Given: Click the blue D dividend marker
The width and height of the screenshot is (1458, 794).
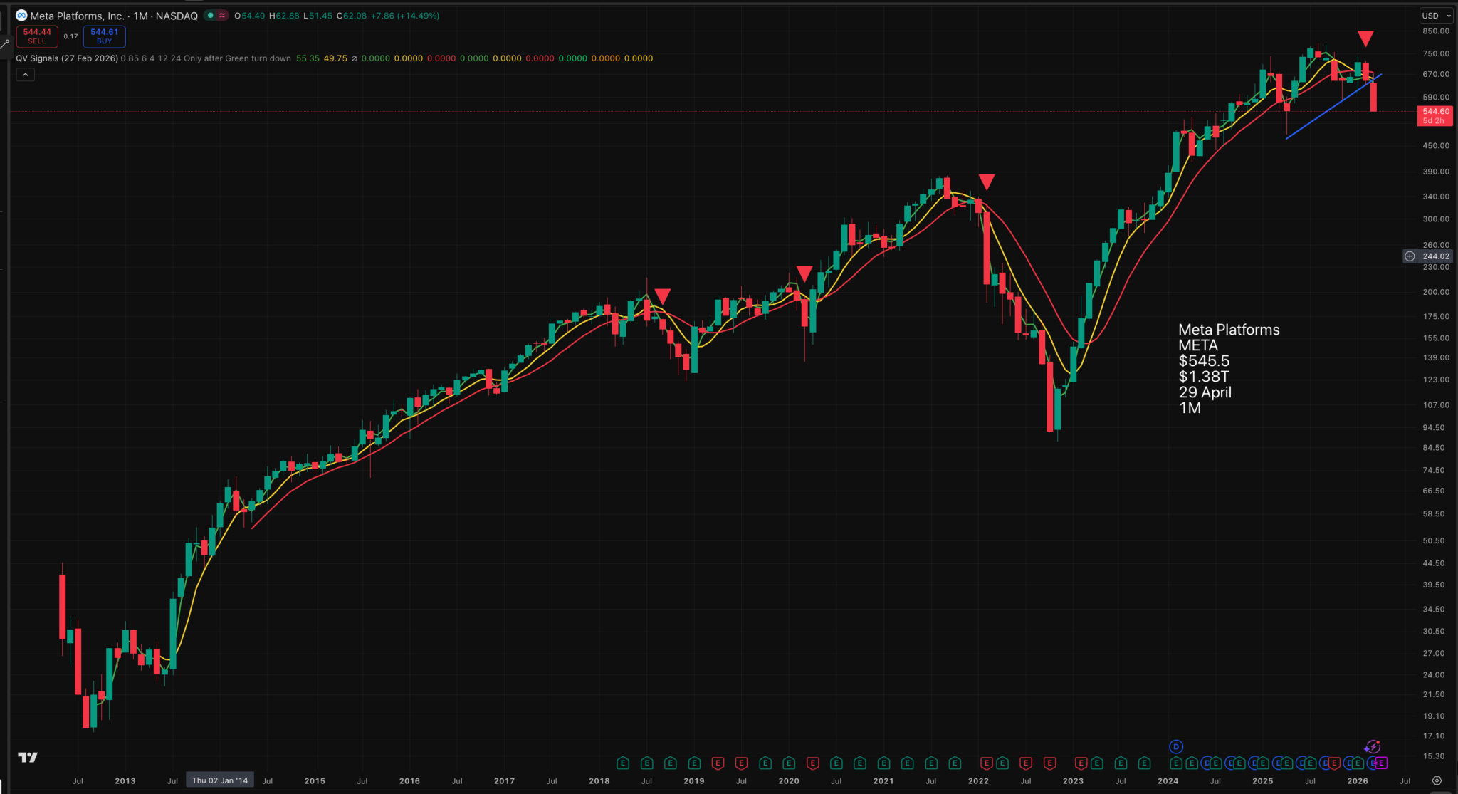Looking at the screenshot, I should tap(1176, 746).
